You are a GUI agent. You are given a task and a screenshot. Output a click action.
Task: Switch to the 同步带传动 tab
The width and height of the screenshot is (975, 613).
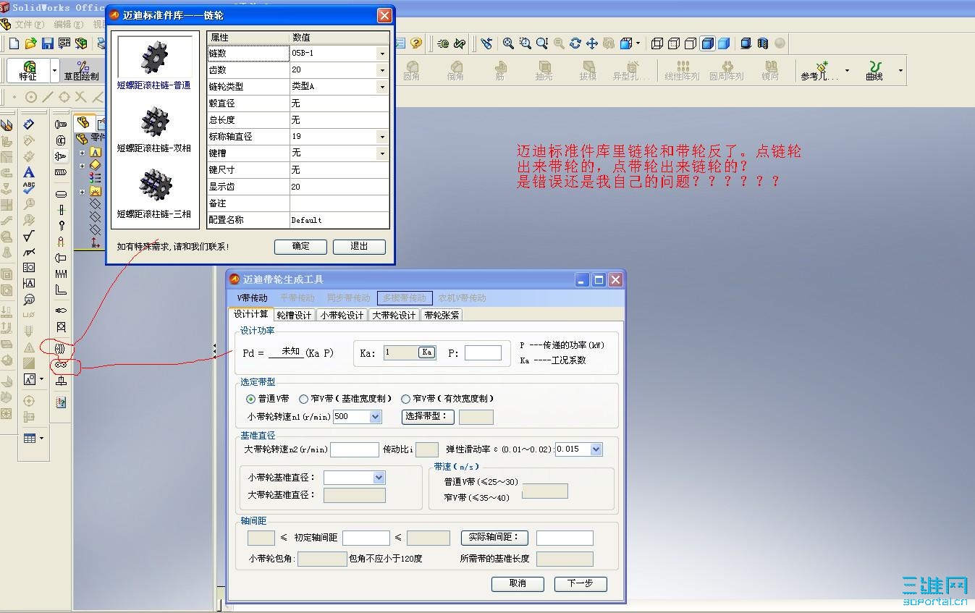[x=348, y=297]
